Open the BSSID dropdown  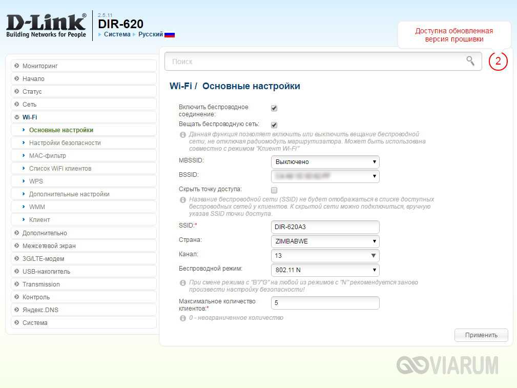tap(325, 176)
